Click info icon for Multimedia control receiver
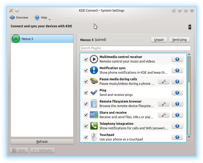 click(177, 59)
